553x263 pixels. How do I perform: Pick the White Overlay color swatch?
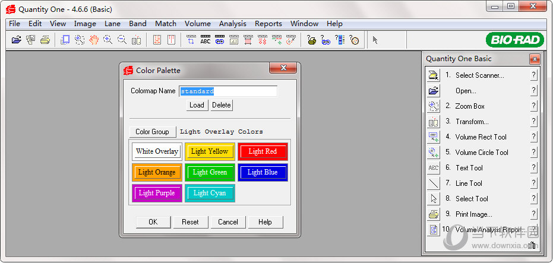click(x=157, y=151)
